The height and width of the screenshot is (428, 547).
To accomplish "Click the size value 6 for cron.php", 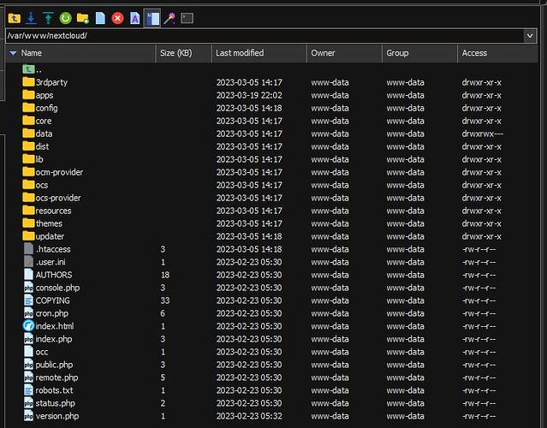I will pos(163,313).
